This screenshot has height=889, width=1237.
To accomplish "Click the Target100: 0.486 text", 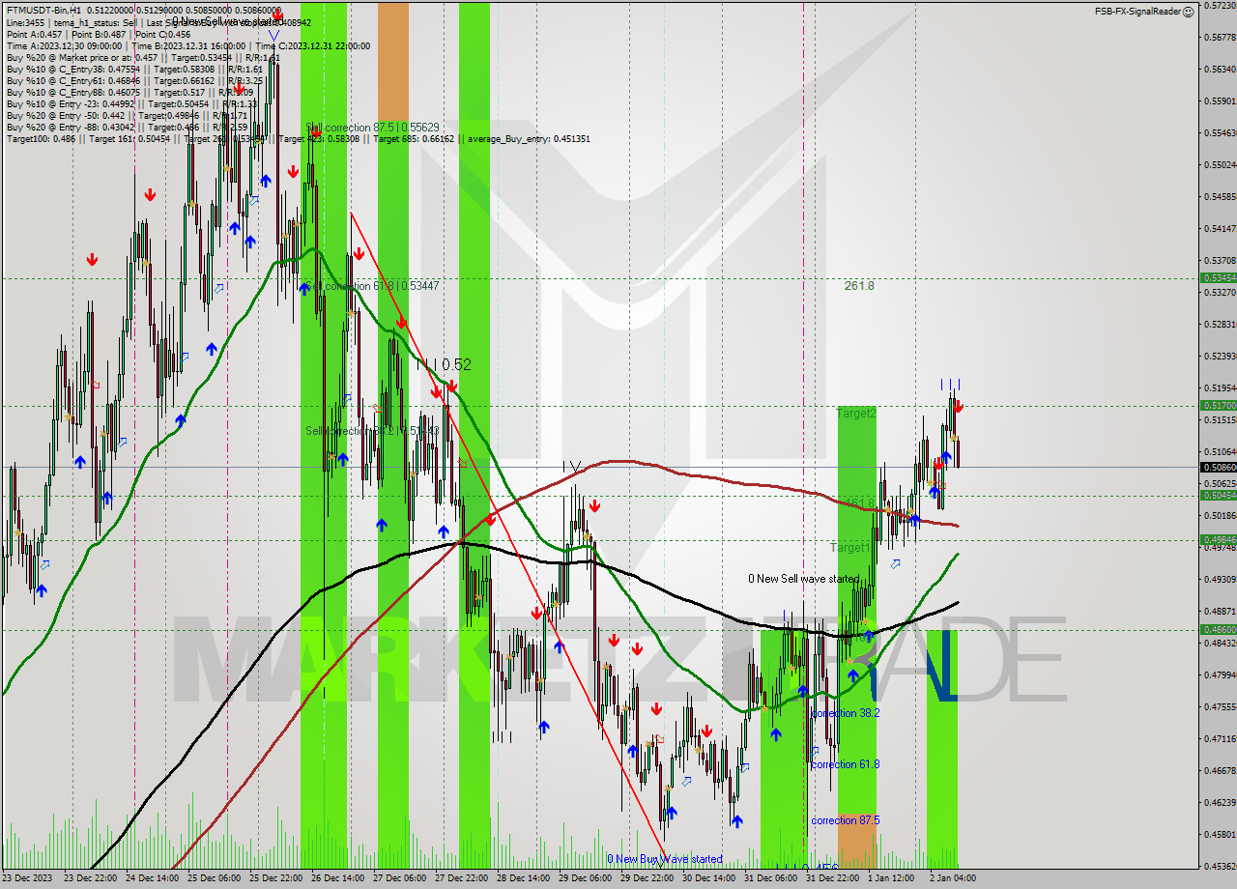I will [40, 138].
